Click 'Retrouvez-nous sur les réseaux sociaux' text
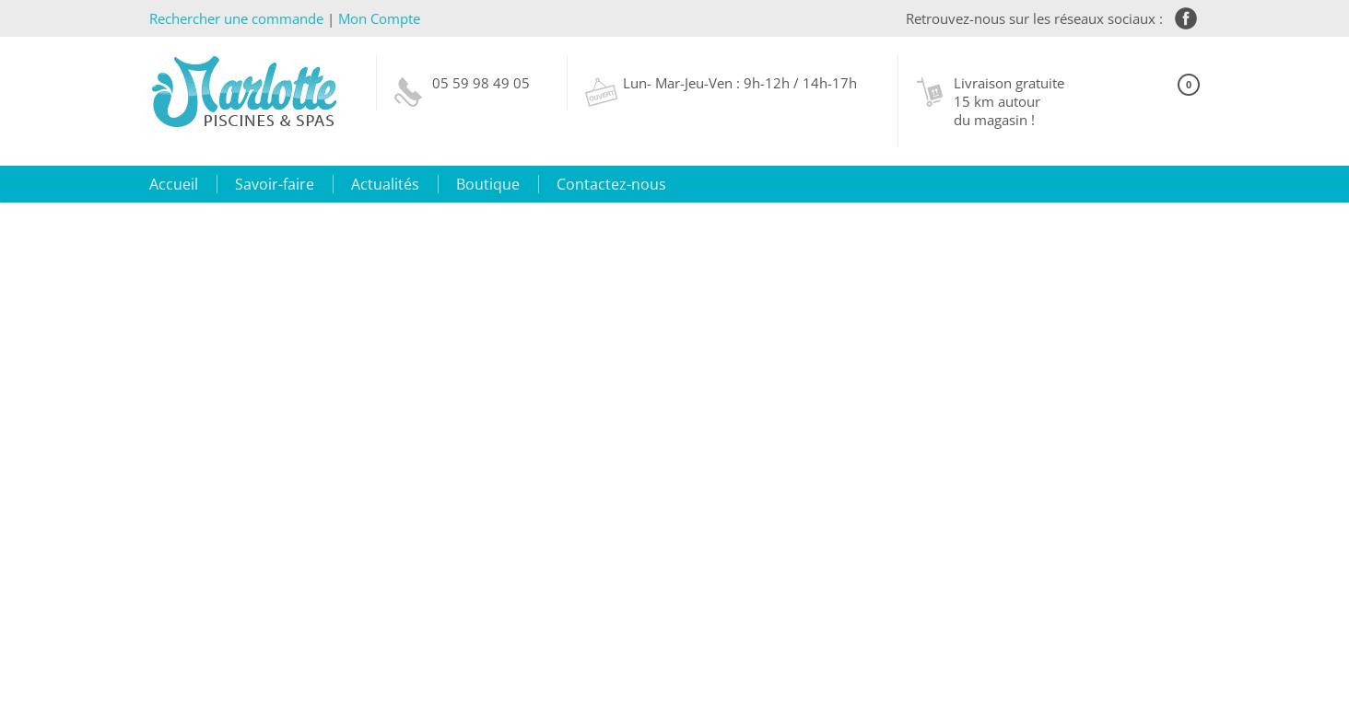Viewport: 1349px width, 707px height. point(1033,18)
